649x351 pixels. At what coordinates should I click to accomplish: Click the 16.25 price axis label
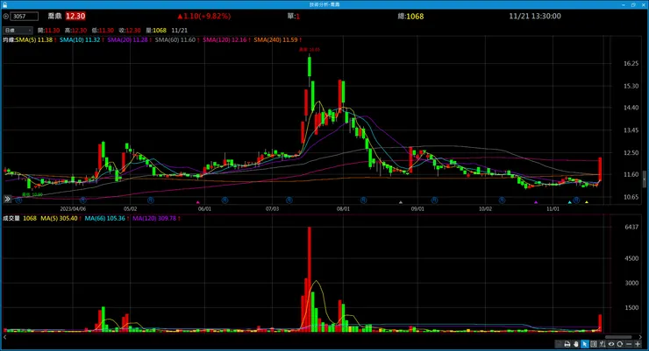tap(631, 63)
